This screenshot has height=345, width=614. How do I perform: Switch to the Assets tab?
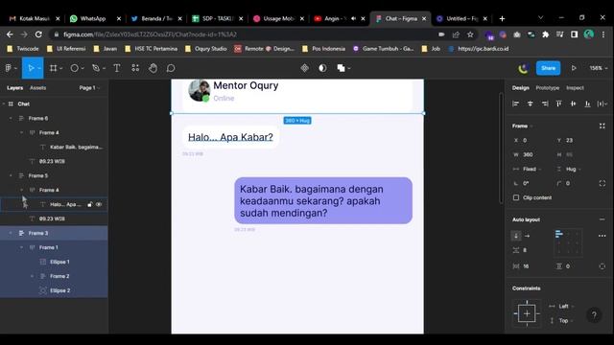(x=38, y=87)
